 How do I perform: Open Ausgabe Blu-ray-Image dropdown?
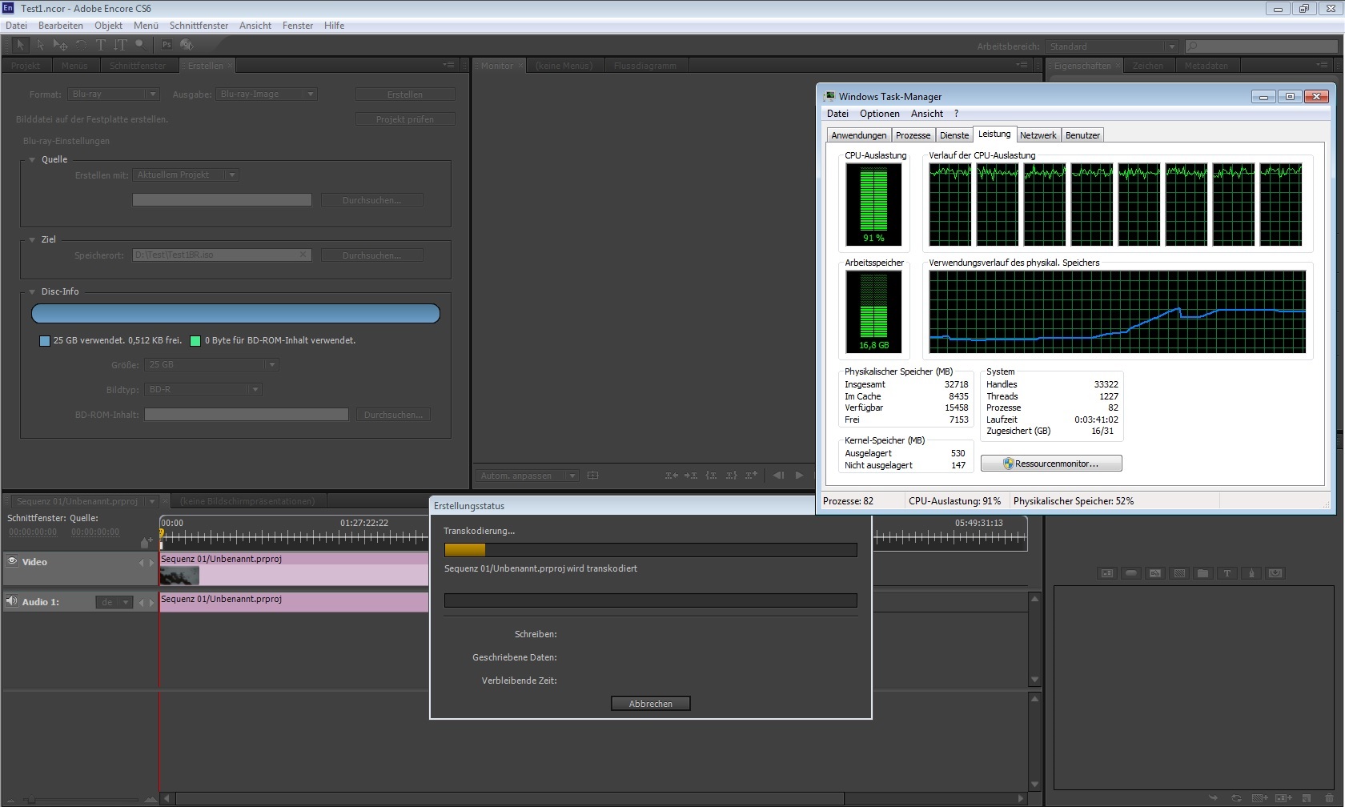267,94
